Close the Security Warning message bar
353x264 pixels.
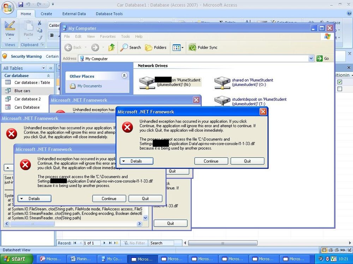(349, 54)
